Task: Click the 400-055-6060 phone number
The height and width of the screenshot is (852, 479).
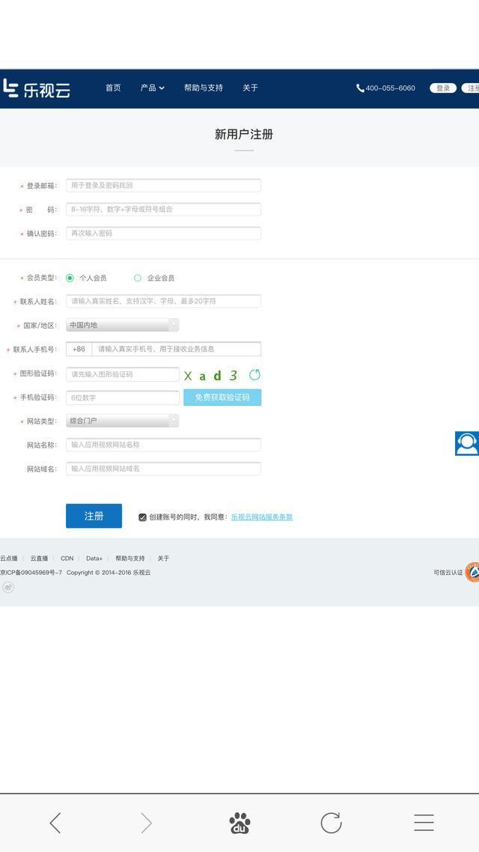Action: [391, 88]
